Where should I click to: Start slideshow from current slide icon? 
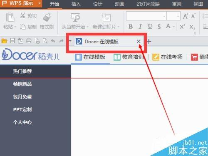[x=75, y=17]
